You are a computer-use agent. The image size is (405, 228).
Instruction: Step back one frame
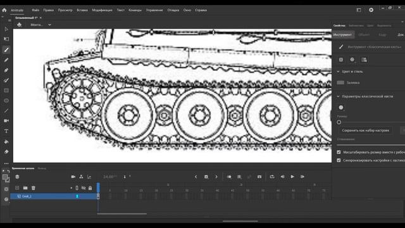click(x=282, y=177)
